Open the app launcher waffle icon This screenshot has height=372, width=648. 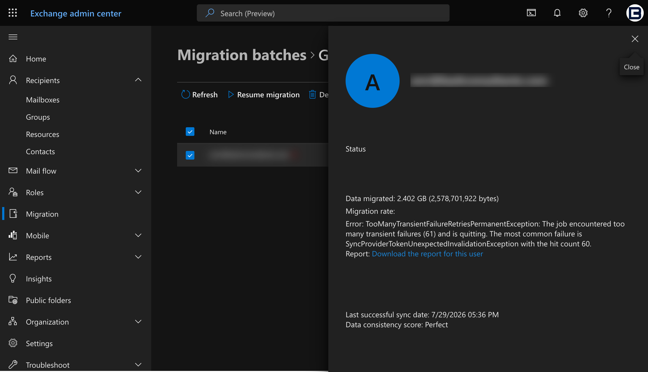[13, 13]
